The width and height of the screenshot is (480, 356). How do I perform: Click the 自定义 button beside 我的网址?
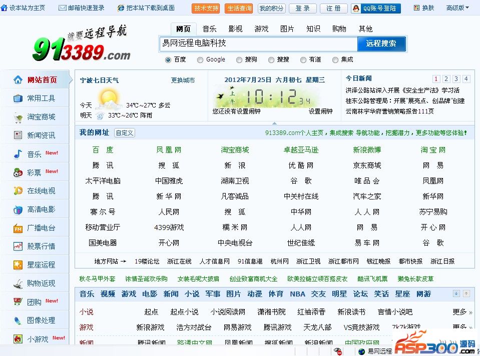[x=125, y=132]
